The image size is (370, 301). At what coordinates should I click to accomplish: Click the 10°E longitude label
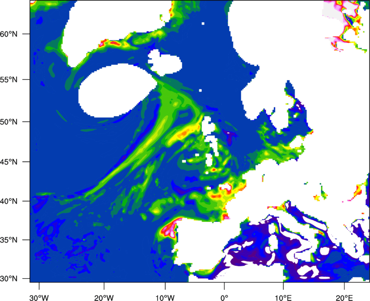coord(283,298)
